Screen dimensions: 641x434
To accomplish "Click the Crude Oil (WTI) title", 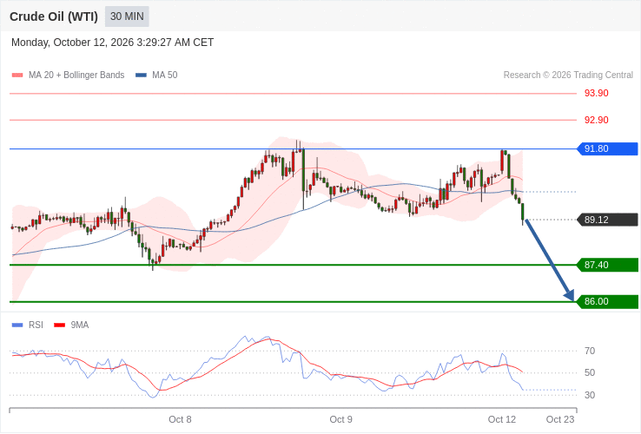I will pyautogui.click(x=54, y=16).
